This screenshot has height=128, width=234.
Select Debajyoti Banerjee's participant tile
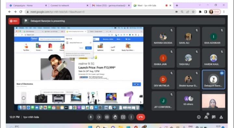[214, 79]
